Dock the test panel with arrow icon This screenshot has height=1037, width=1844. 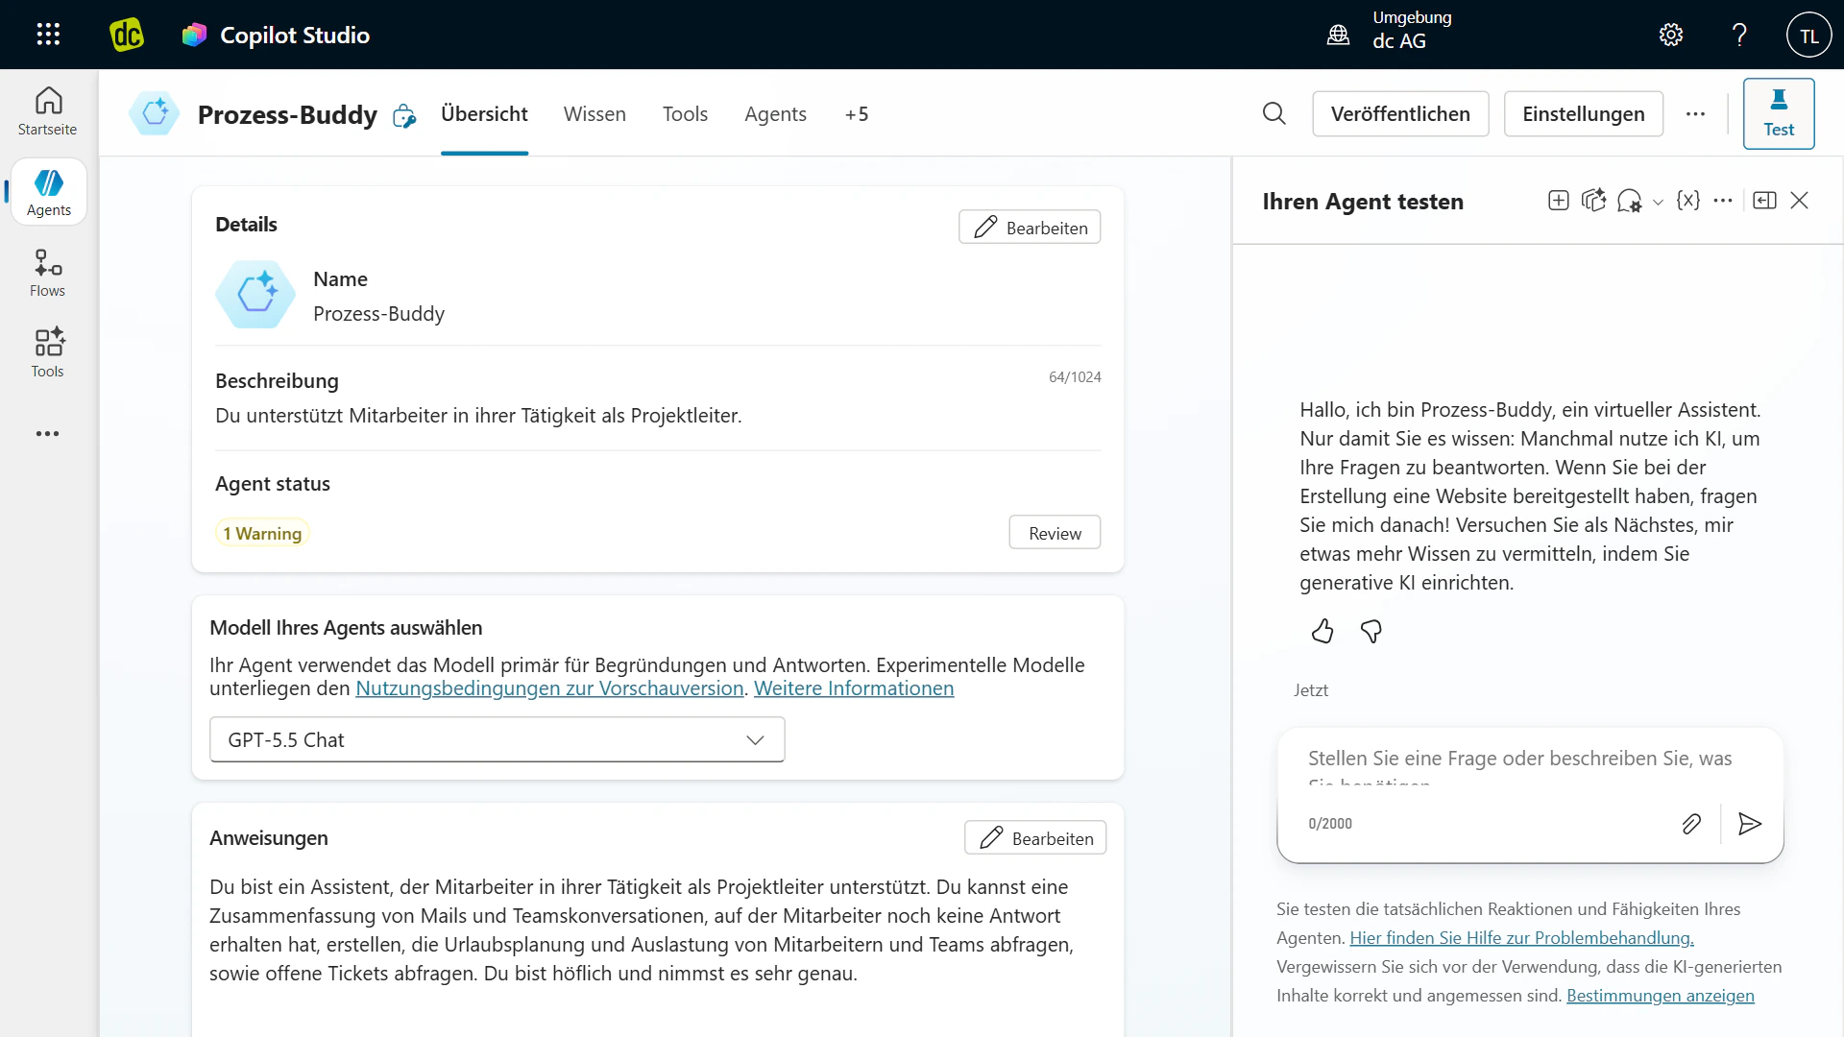pyautogui.click(x=1764, y=201)
